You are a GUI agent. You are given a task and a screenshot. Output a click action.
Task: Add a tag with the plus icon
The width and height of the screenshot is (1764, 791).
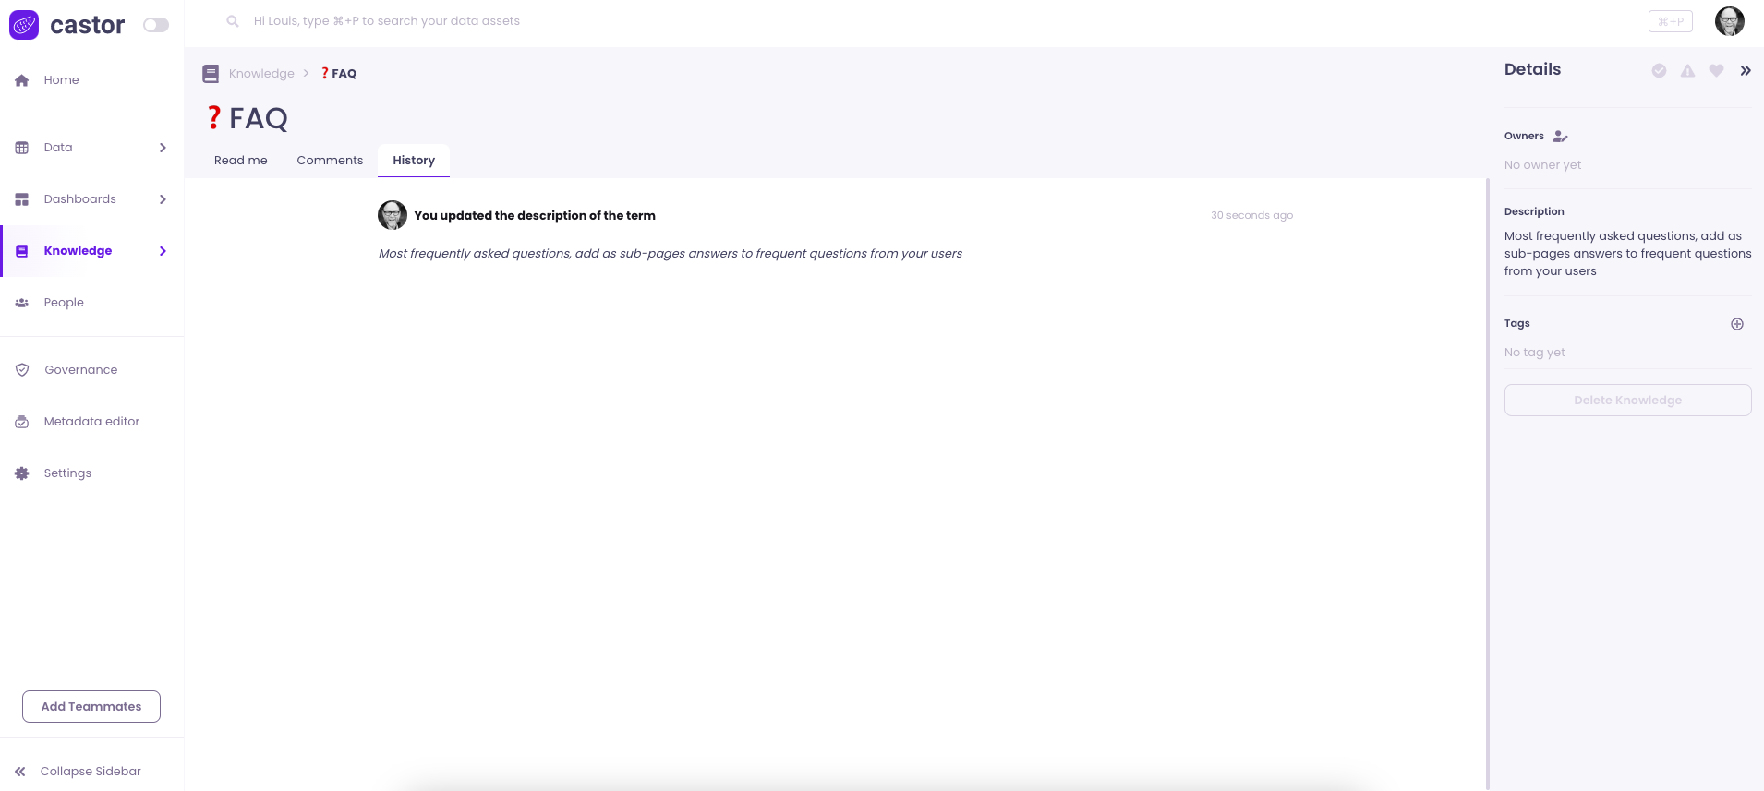pos(1736,324)
